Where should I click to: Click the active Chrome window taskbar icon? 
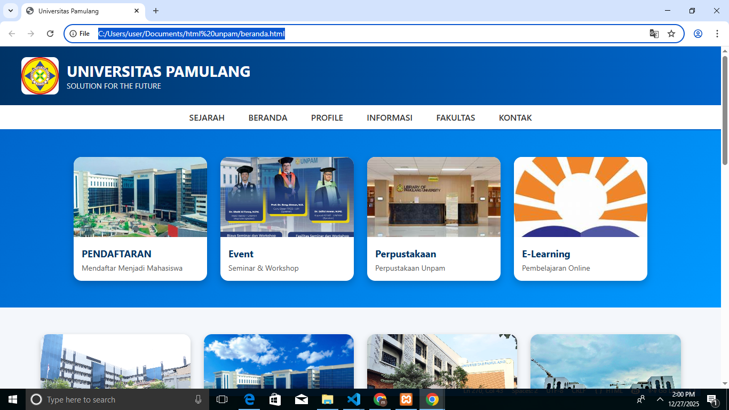click(x=432, y=399)
